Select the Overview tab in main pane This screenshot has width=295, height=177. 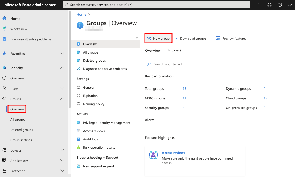[x=153, y=50]
